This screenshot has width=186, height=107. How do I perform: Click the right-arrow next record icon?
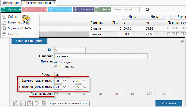click(x=37, y=103)
